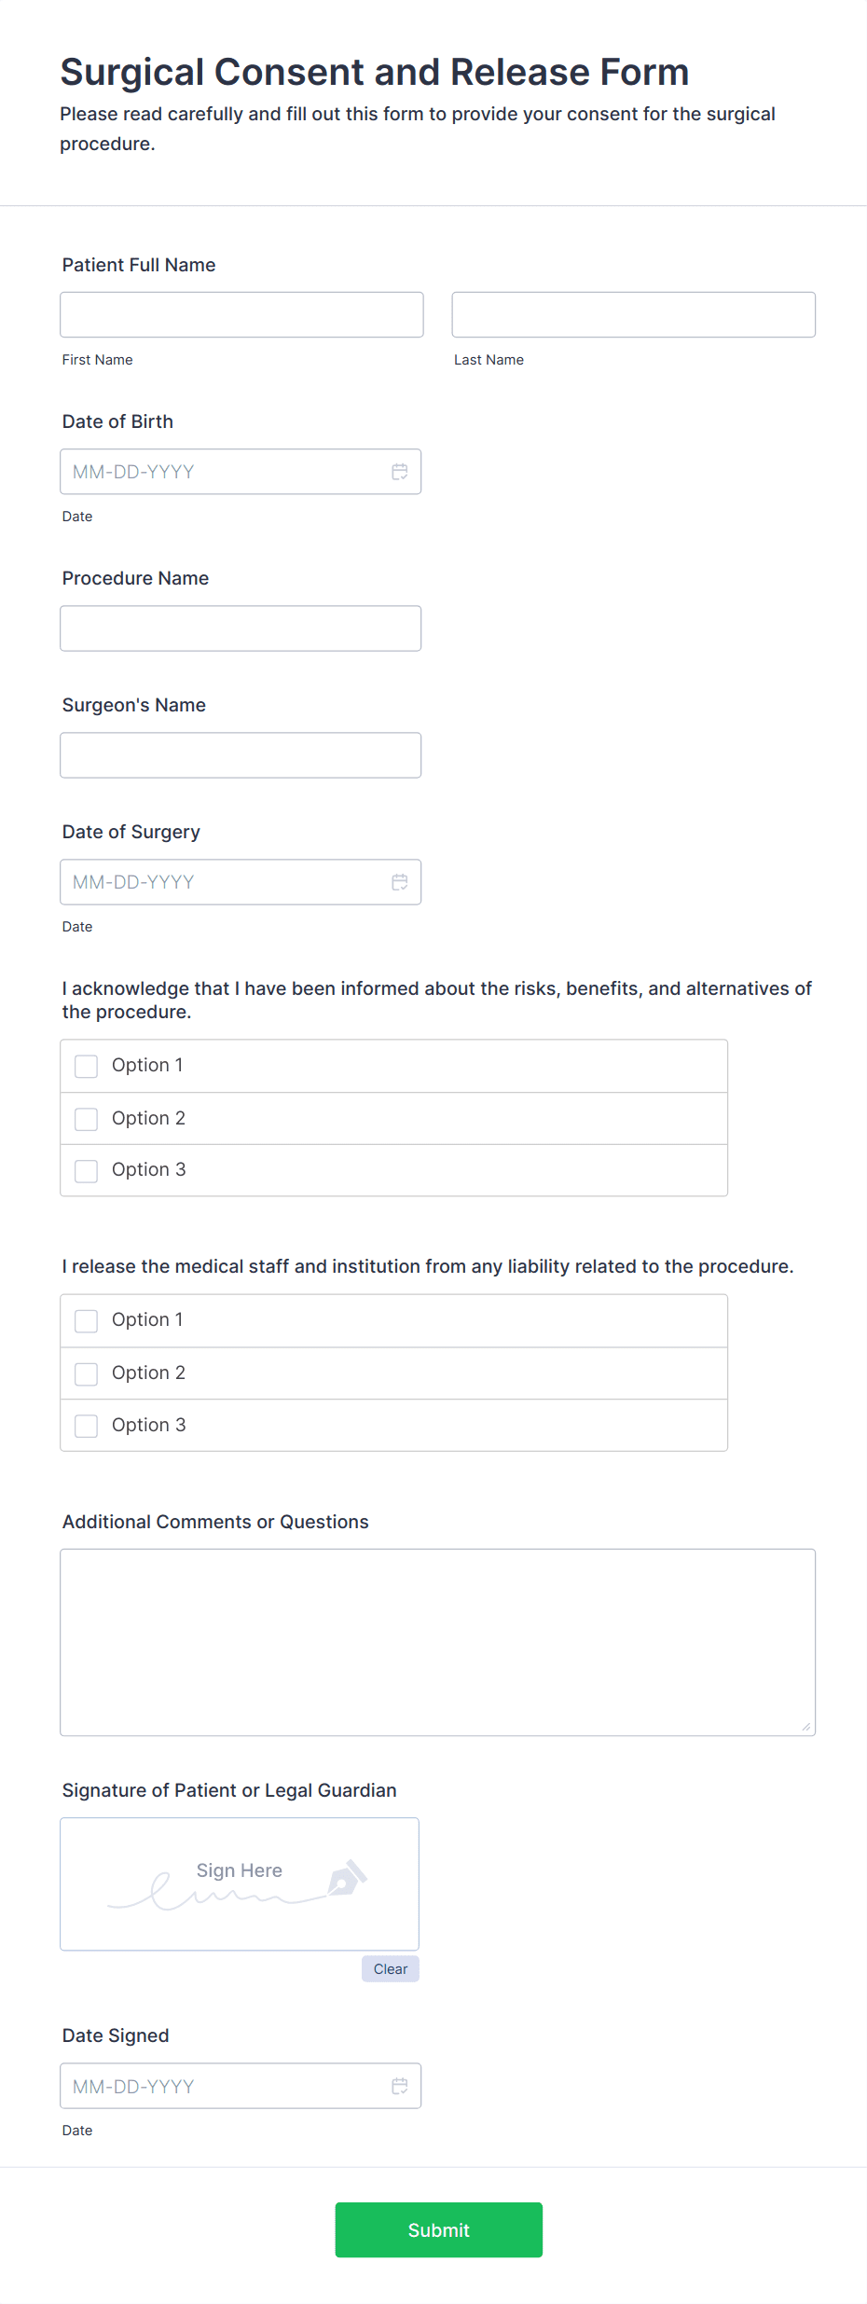Viewport: 867px width, 2304px height.
Task: Check Option 3 under the risks acknowledgment
Action: click(x=86, y=1170)
